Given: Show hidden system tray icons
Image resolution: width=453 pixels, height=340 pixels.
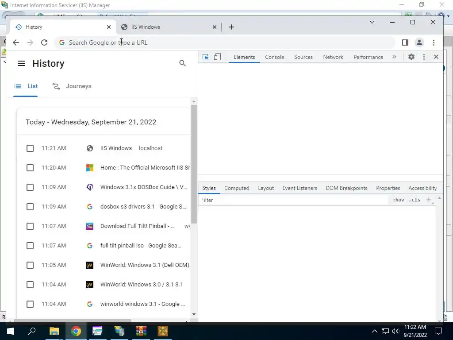Looking at the screenshot, I should point(374,331).
